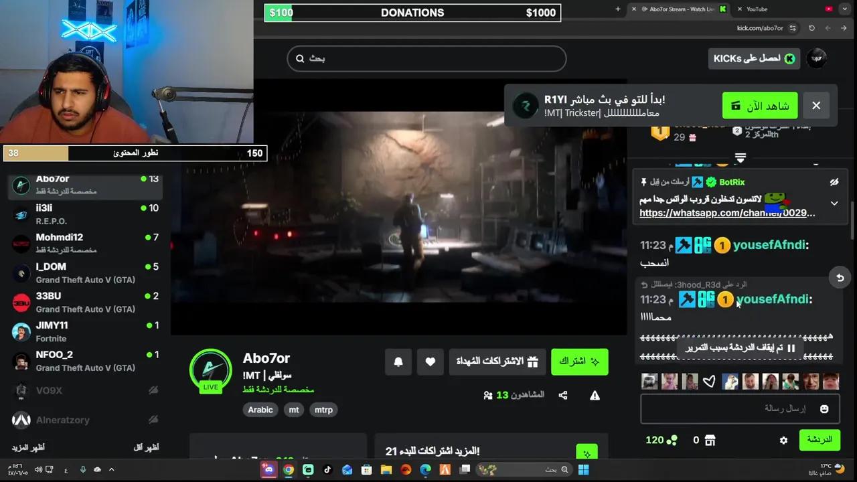Open Microsoft Edge from the taskbar

[426, 470]
